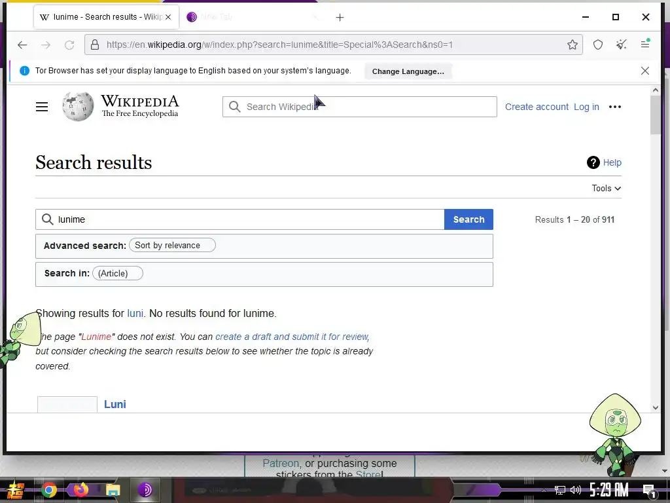
Task: Click the Search Wikipedia header field
Action: pyautogui.click(x=359, y=107)
